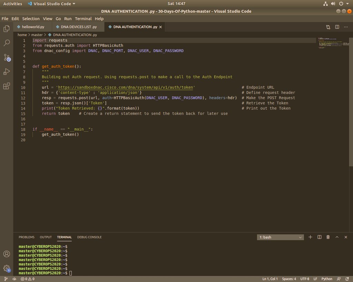Maximize the panel with up chevron
This screenshot has height=282, width=353.
point(337,237)
